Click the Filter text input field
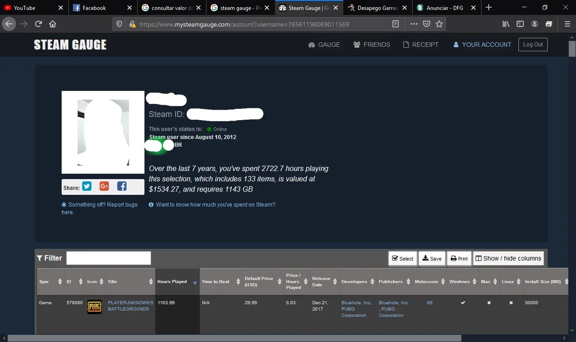The image size is (576, 342). [x=108, y=258]
